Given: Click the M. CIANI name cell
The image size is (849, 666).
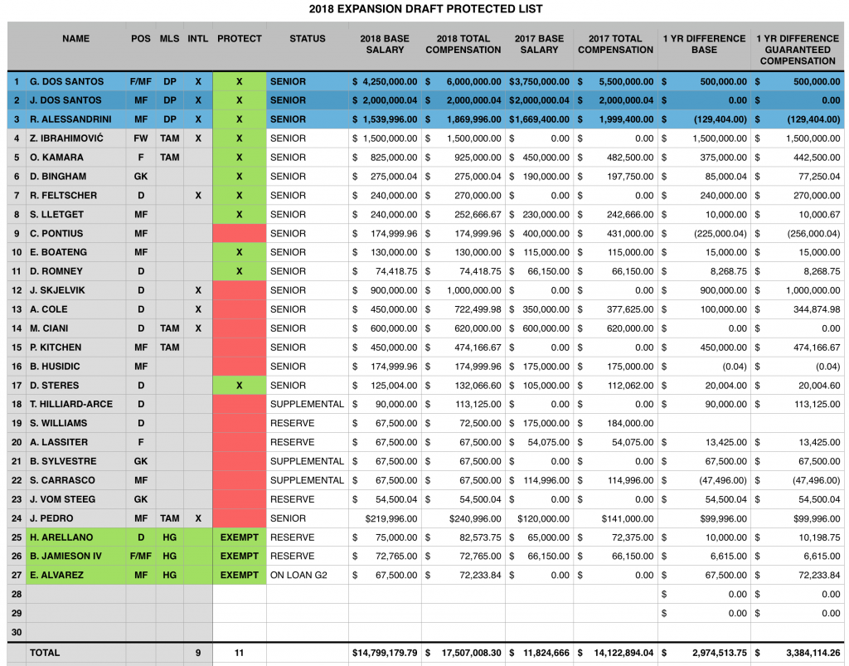Looking at the screenshot, I should [x=75, y=328].
